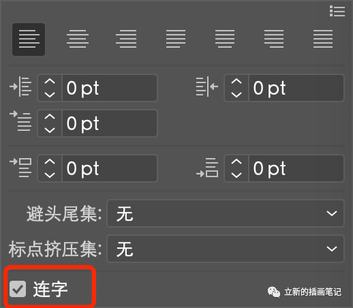The image size is (353, 308).
Task: Choose justify with last line left
Action: click(x=176, y=39)
